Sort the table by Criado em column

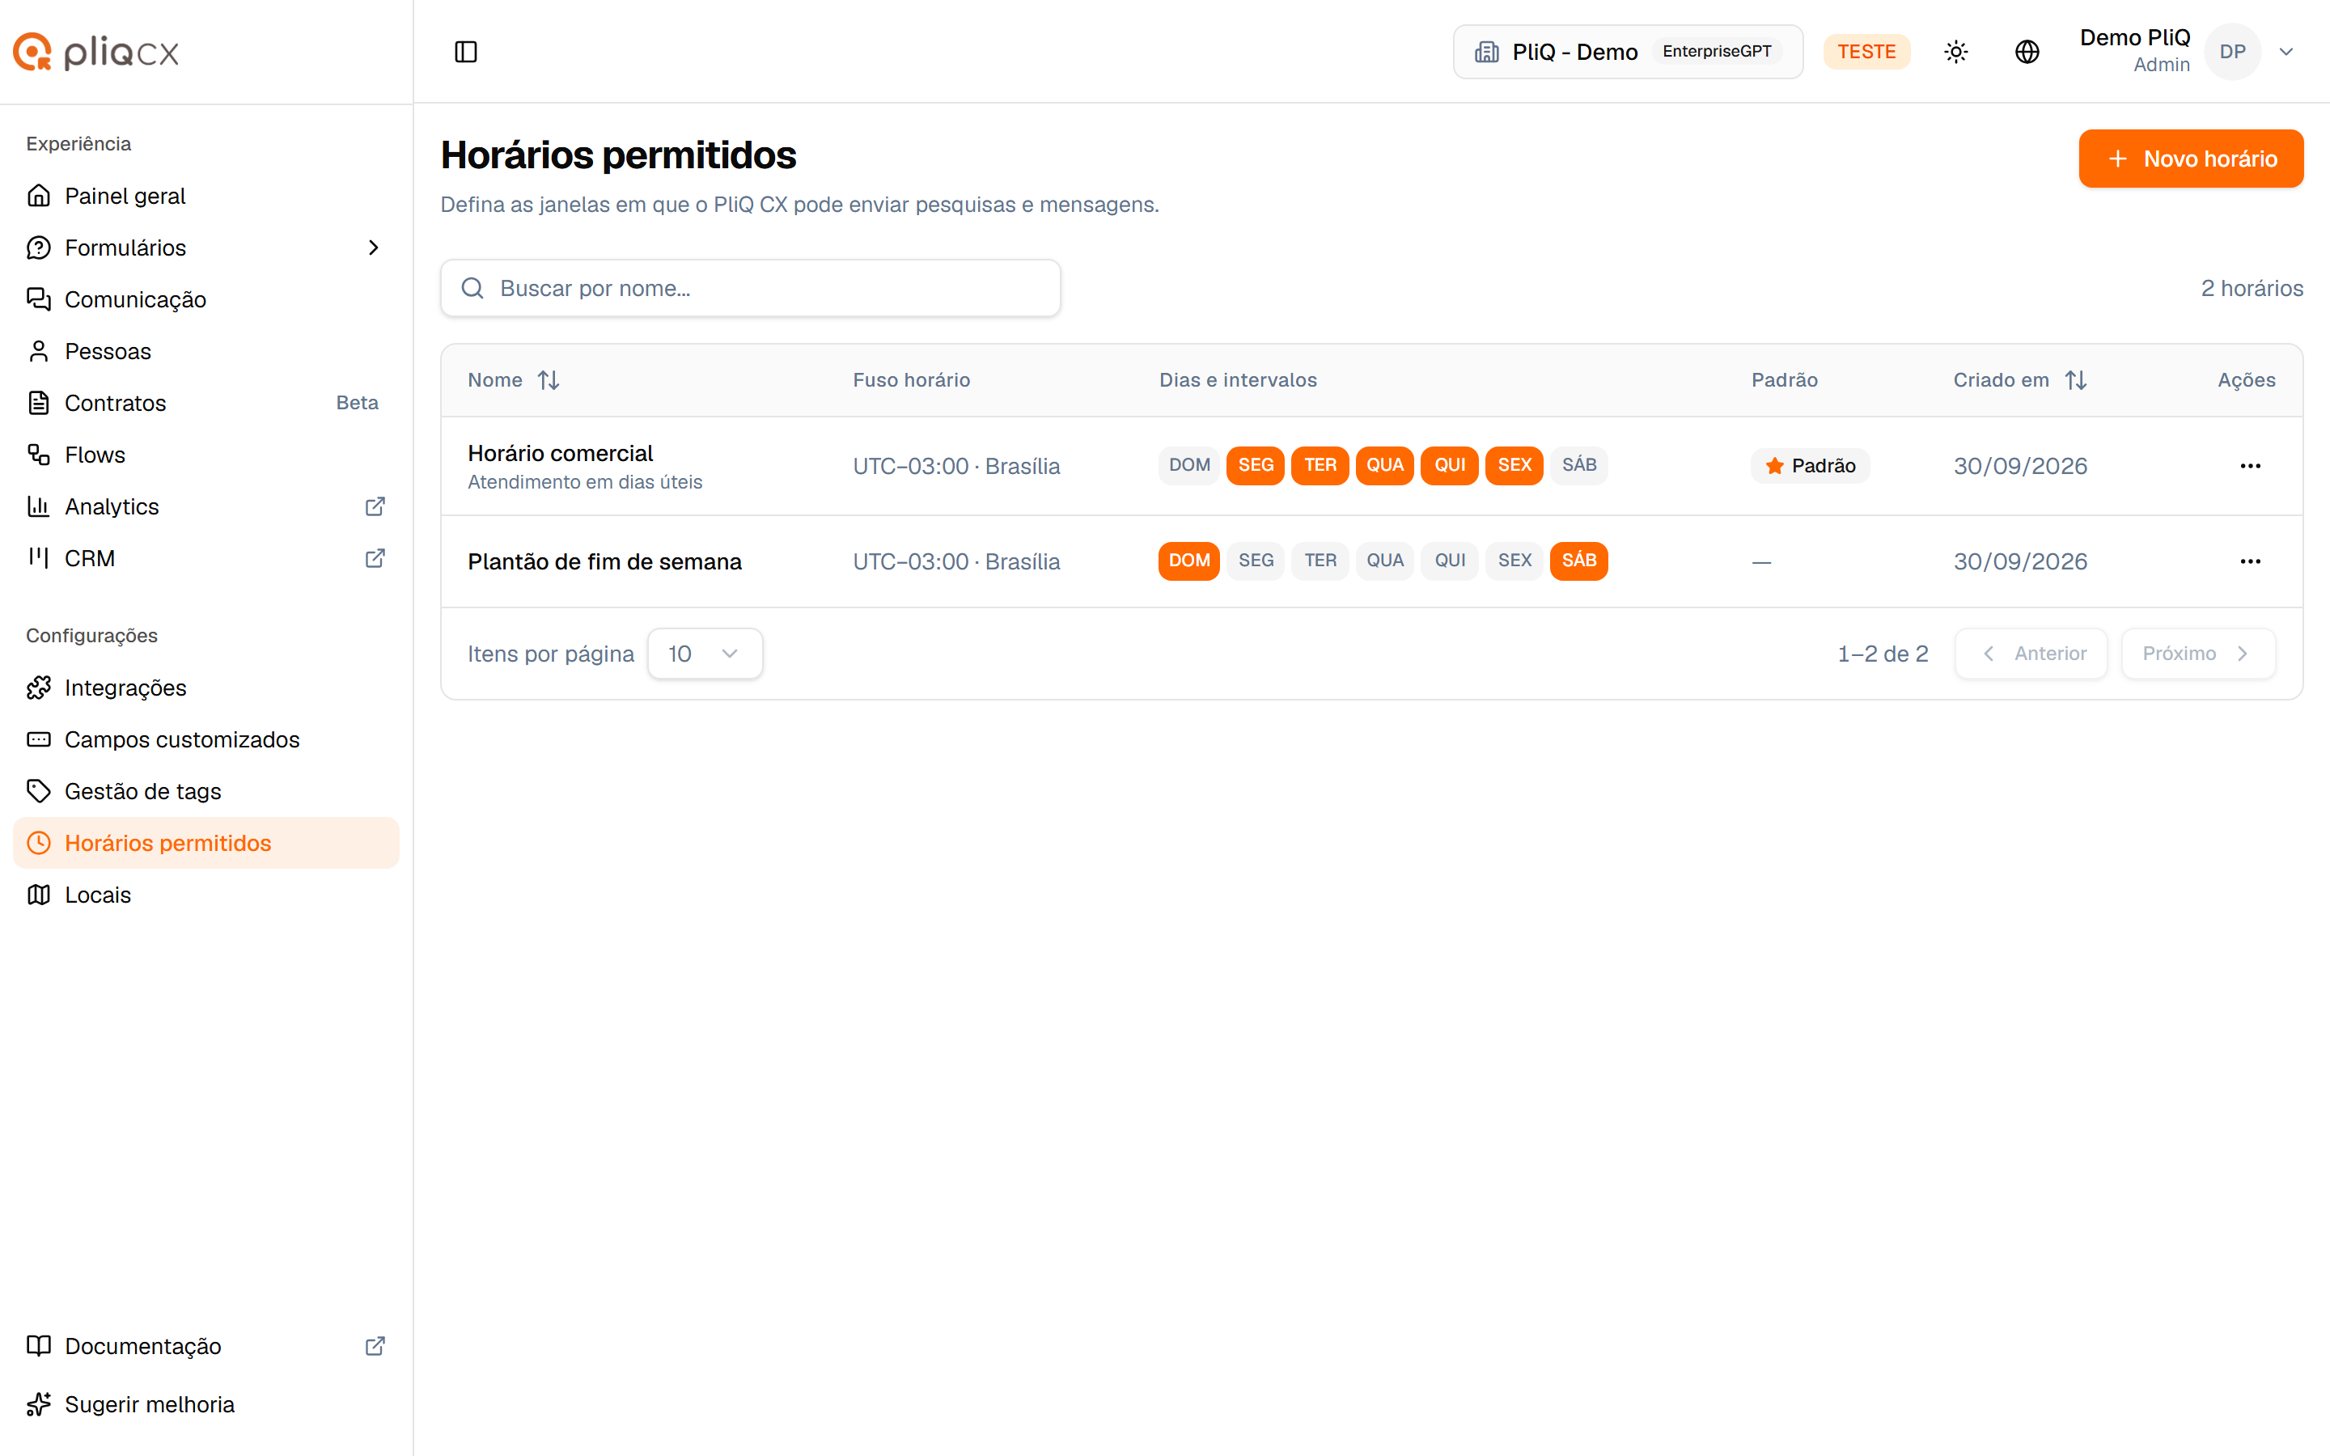(x=2076, y=380)
